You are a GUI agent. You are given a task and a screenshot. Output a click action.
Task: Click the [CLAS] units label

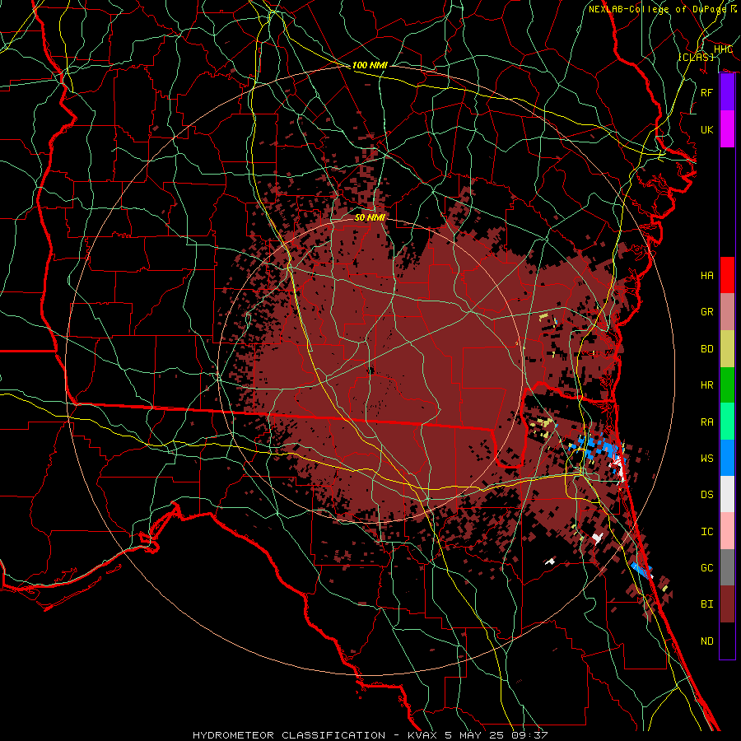click(696, 57)
